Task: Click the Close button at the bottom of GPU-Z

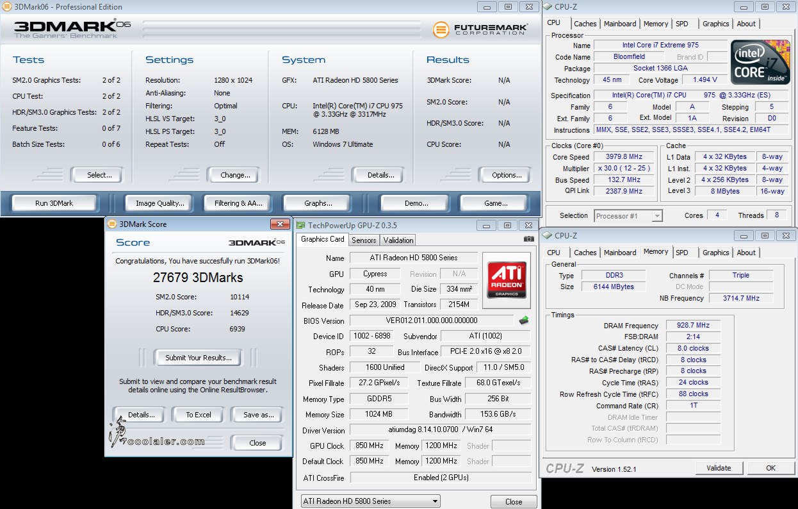Action: (x=514, y=502)
